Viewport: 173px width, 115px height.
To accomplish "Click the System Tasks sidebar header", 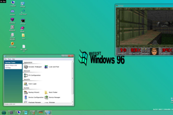I will (13, 62).
